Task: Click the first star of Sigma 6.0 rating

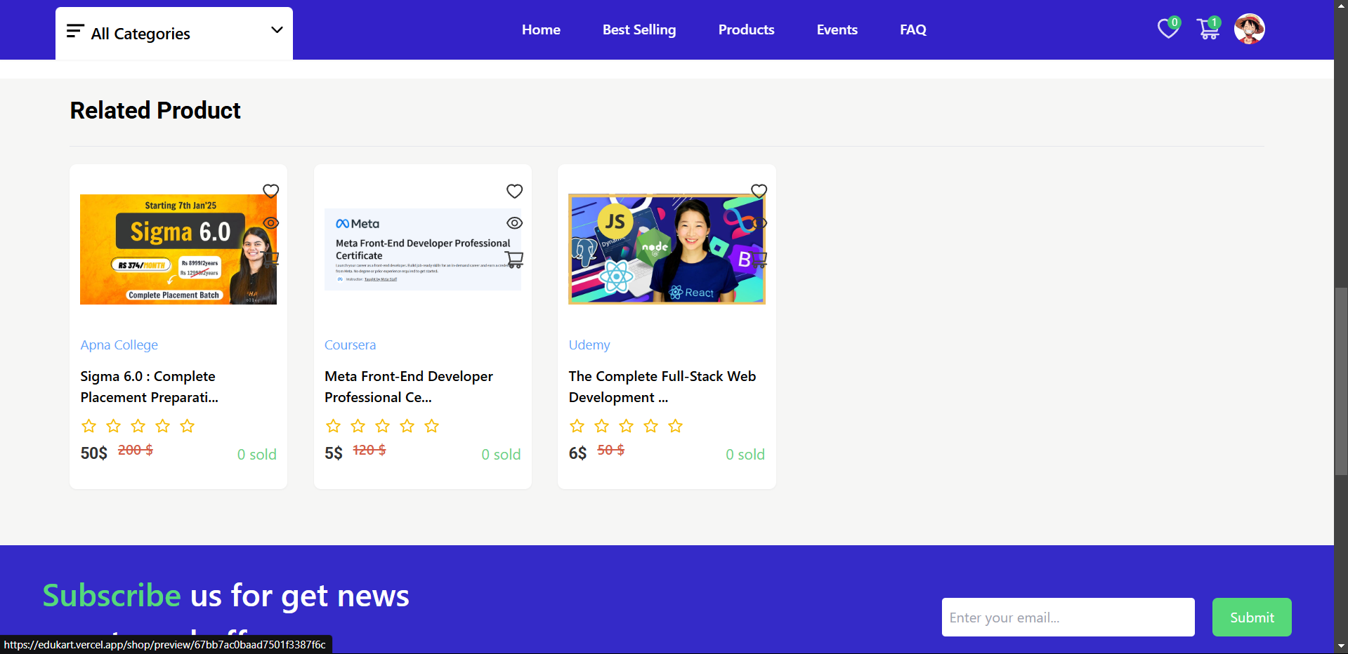Action: [x=89, y=426]
